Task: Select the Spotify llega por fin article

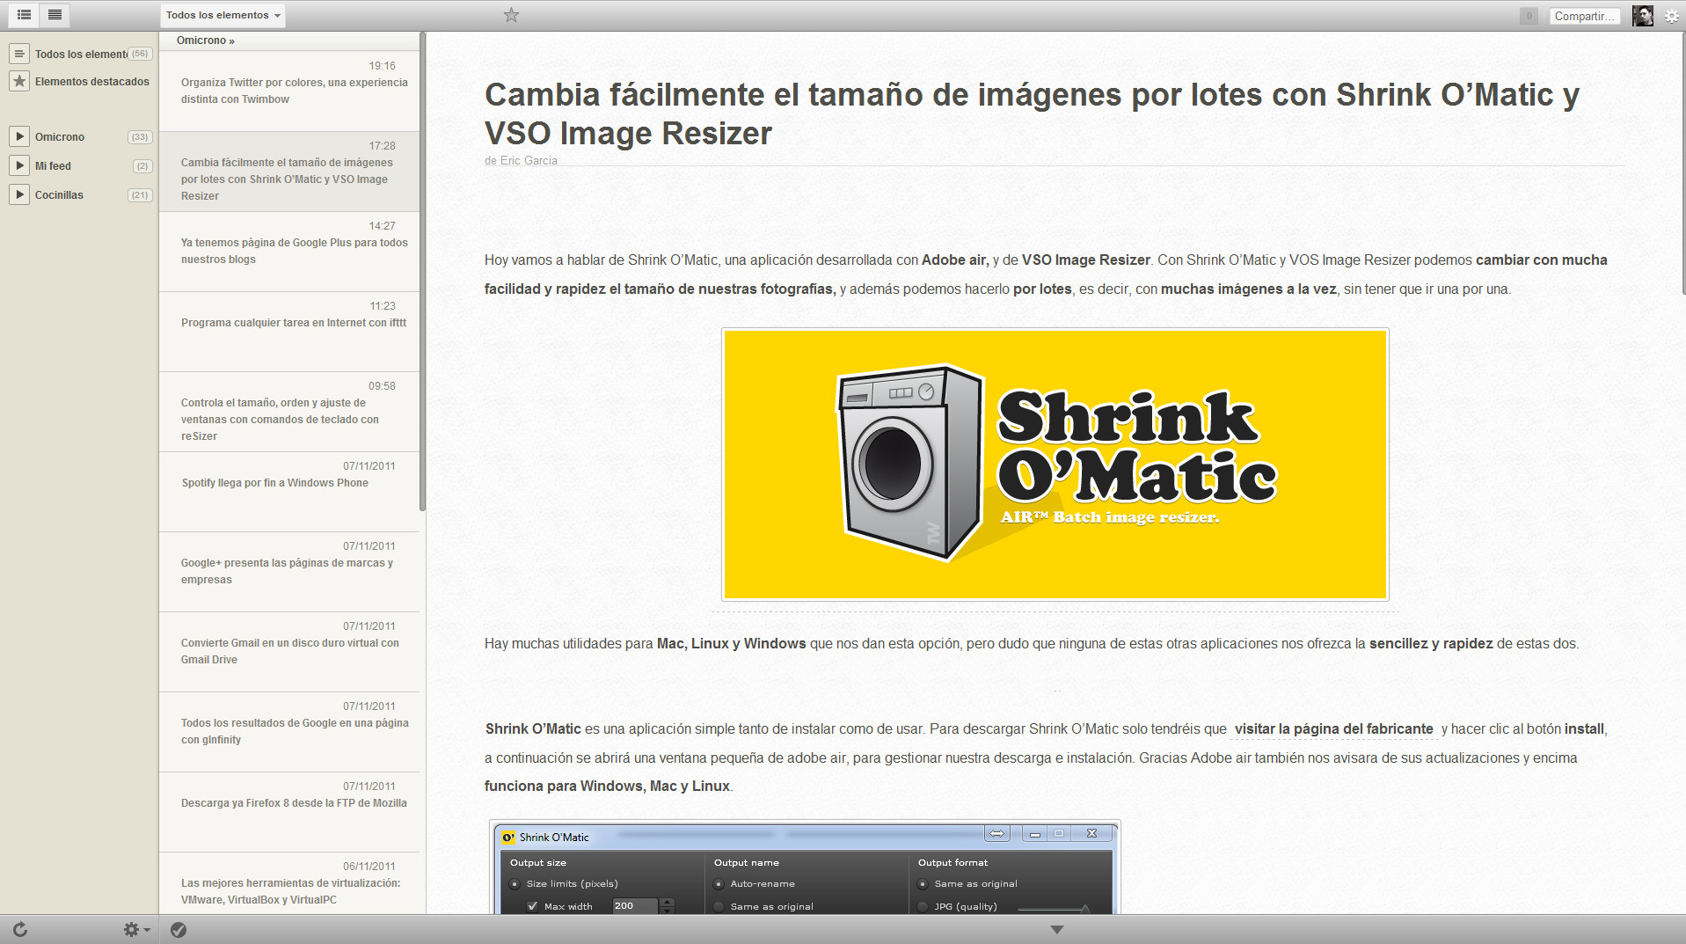Action: (x=274, y=482)
